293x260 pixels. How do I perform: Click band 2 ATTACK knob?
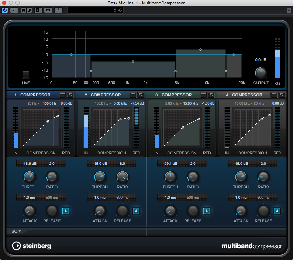click(100, 211)
